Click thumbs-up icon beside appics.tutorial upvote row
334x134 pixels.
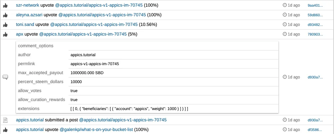pos(5,130)
